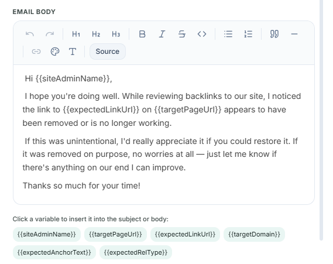Toggle bold text formatting
333x264 pixels.
(142, 34)
